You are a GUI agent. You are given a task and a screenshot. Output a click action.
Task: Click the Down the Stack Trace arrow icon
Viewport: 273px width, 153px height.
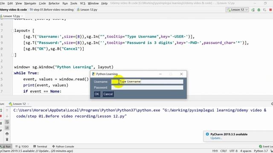(7, 116)
